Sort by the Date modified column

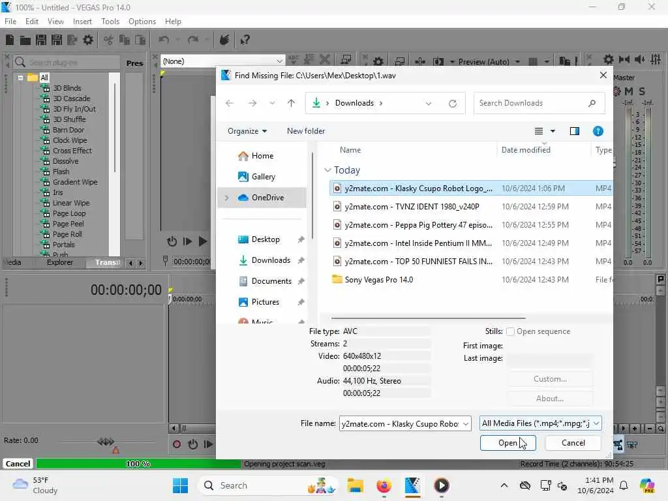526,150
